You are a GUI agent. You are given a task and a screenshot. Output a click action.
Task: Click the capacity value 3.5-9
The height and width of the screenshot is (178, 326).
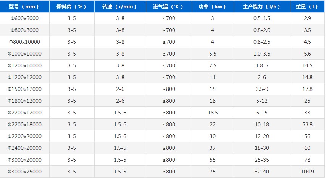click(262, 89)
